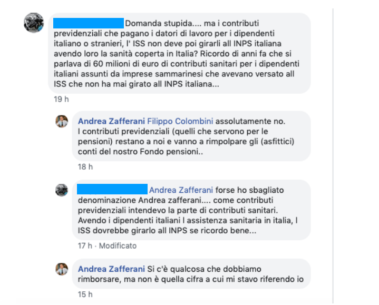The width and height of the screenshot is (379, 305).
Task: Open Andrea Zafferani's name in 'Si c'è qualcosa' reply
Action: tap(111, 269)
